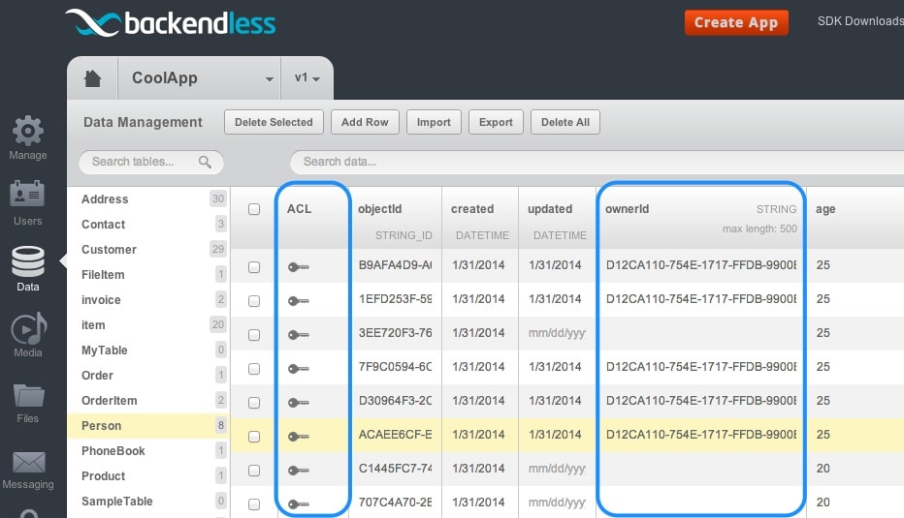Open the Manage gear icon in sidebar
This screenshot has width=904, height=518.
coord(28,131)
